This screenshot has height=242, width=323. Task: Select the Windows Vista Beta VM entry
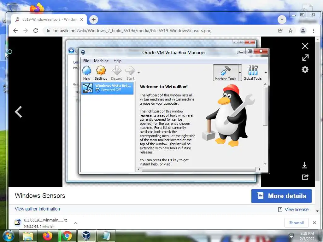[107, 88]
